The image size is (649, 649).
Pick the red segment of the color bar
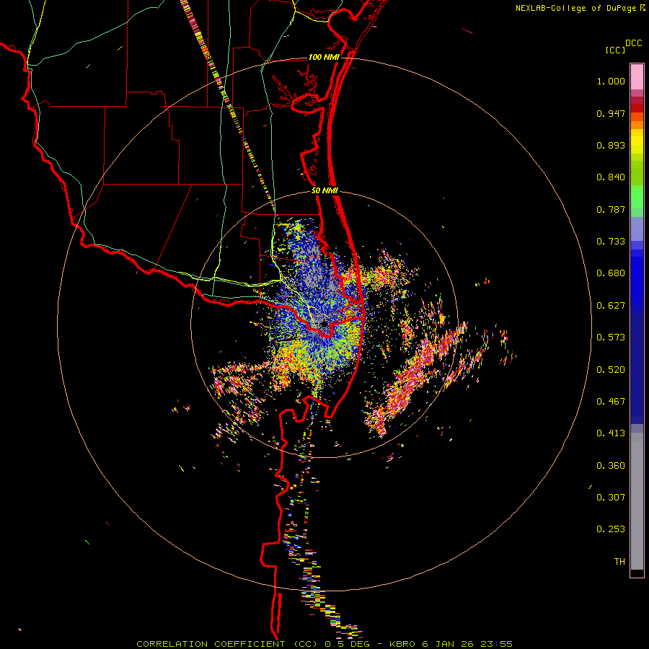click(x=637, y=108)
